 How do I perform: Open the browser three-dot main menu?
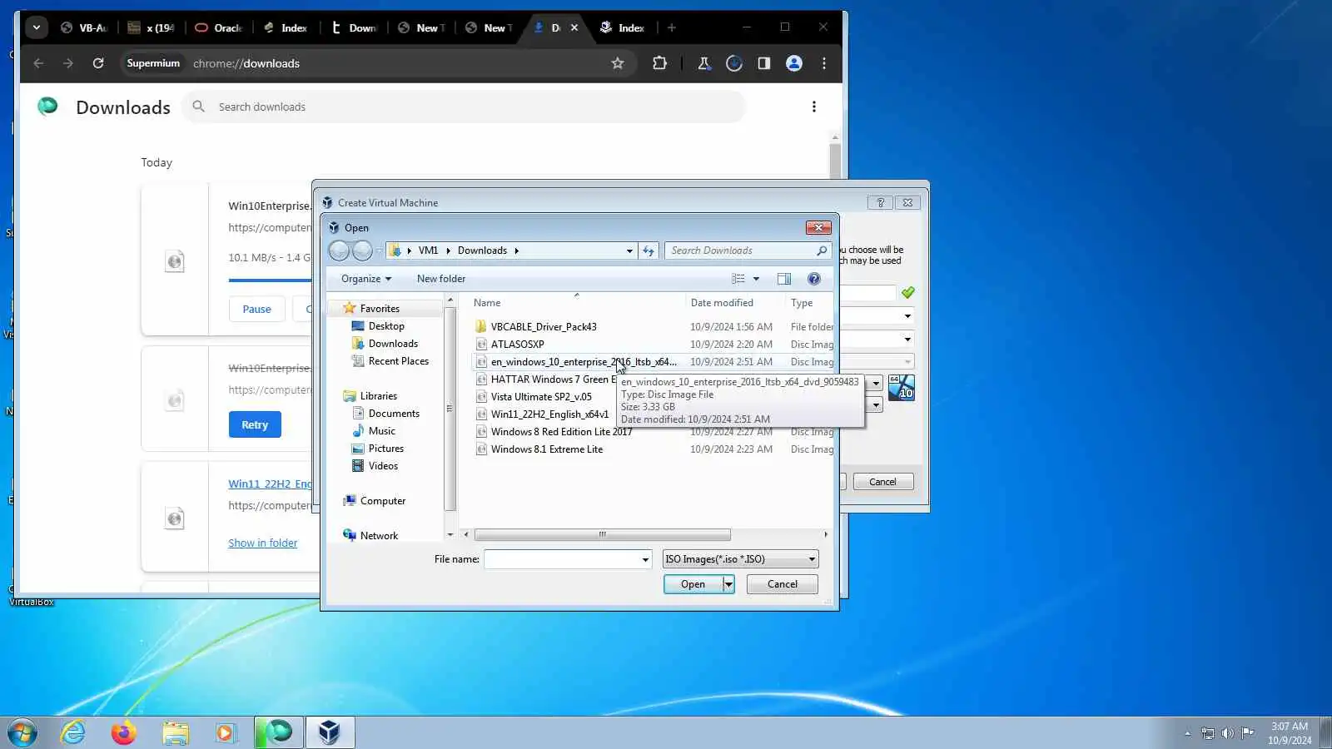824,63
